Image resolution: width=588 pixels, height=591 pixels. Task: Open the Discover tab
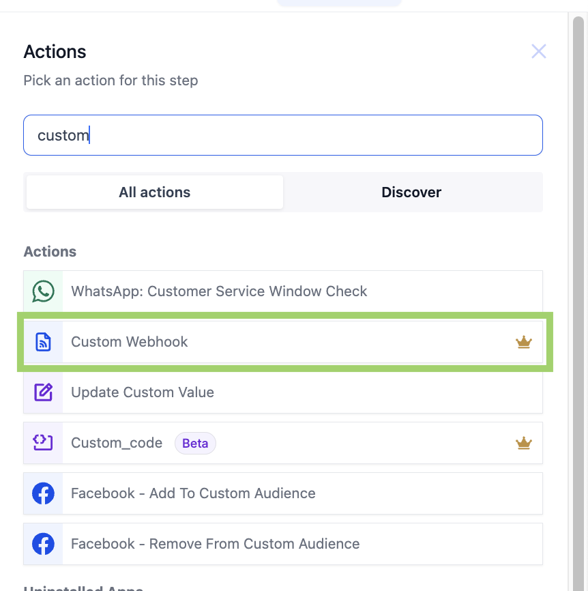[411, 192]
